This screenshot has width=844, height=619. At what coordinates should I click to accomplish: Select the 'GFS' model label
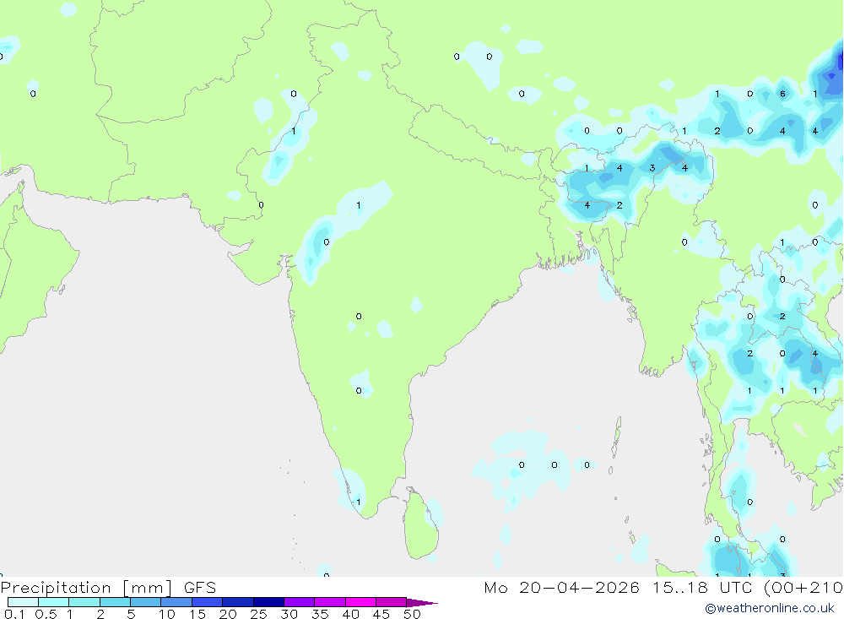pyautogui.click(x=200, y=588)
